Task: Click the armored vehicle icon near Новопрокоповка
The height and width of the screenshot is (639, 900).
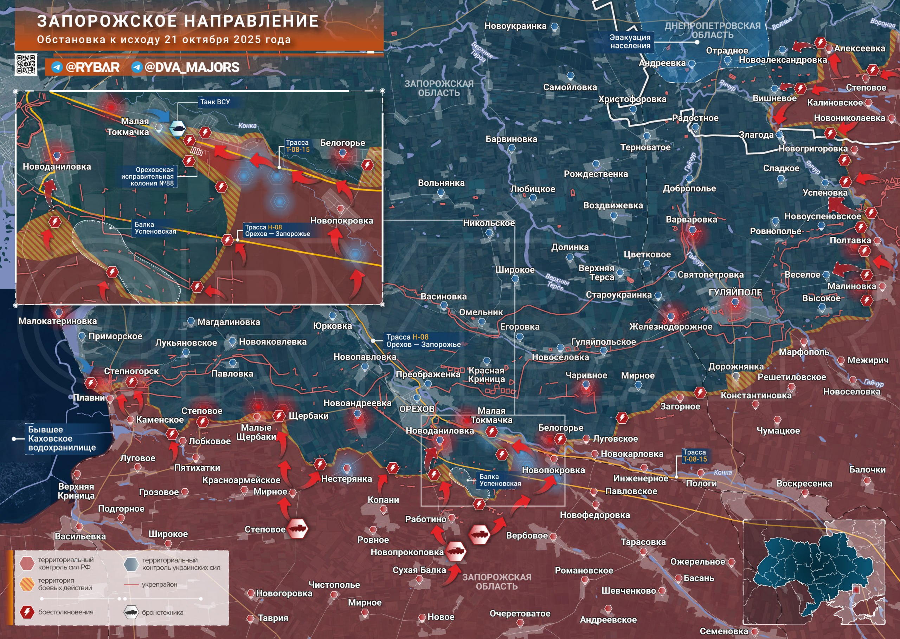Action: click(x=456, y=551)
